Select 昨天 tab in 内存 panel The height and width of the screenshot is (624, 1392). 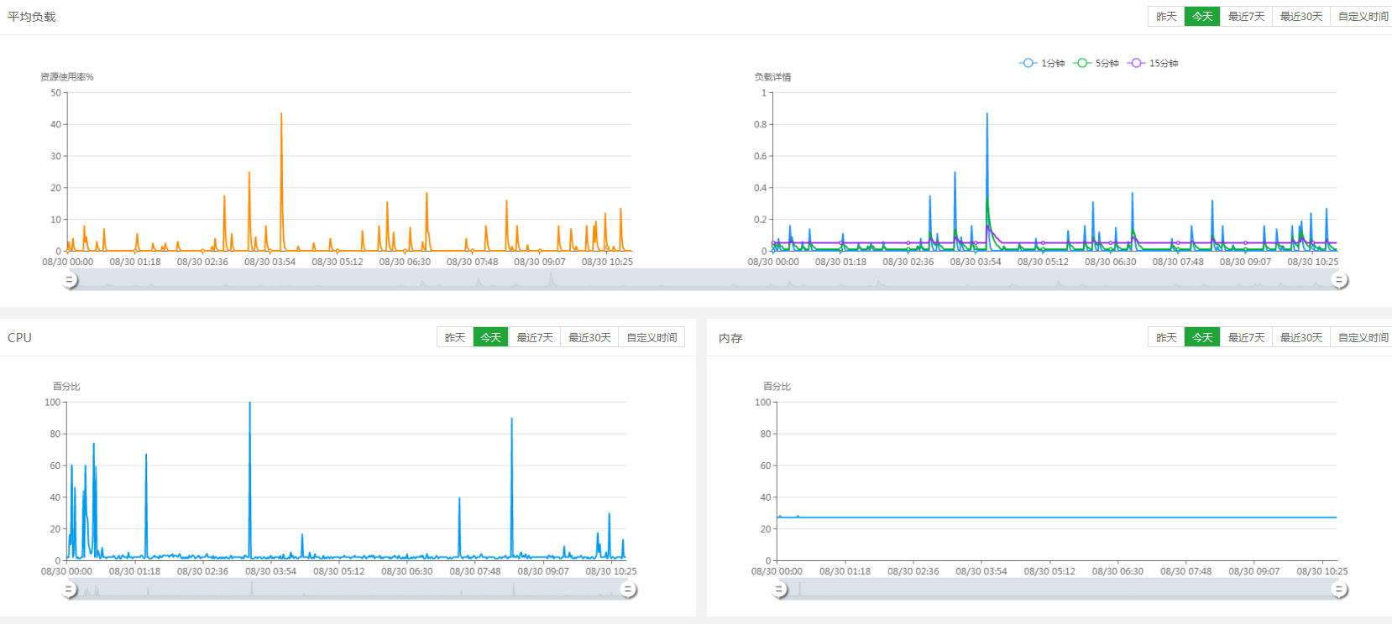point(1166,337)
